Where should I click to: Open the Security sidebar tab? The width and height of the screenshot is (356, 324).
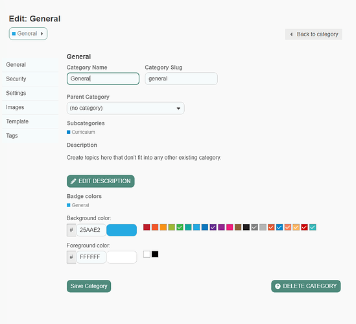click(30, 79)
